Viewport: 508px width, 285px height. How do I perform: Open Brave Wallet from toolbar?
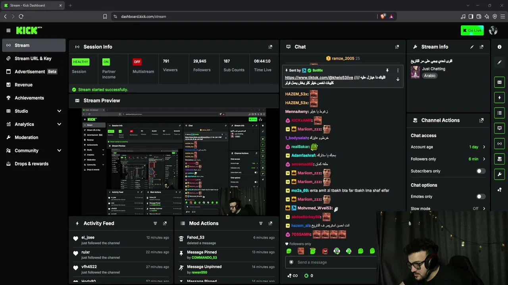(479, 17)
